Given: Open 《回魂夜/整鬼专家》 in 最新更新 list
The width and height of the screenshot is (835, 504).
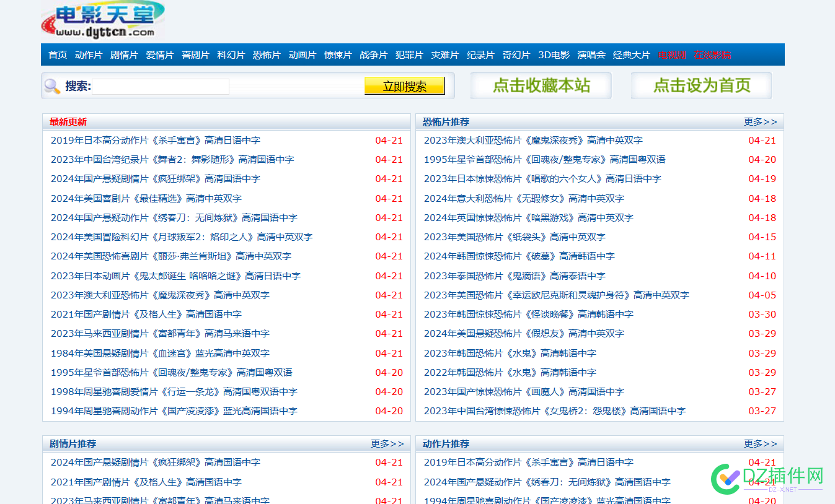Looking at the screenshot, I should [x=172, y=373].
